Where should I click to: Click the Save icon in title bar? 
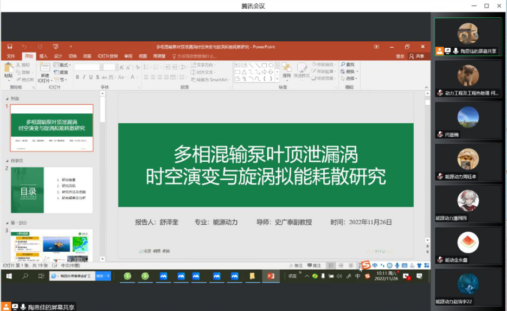pos(10,47)
